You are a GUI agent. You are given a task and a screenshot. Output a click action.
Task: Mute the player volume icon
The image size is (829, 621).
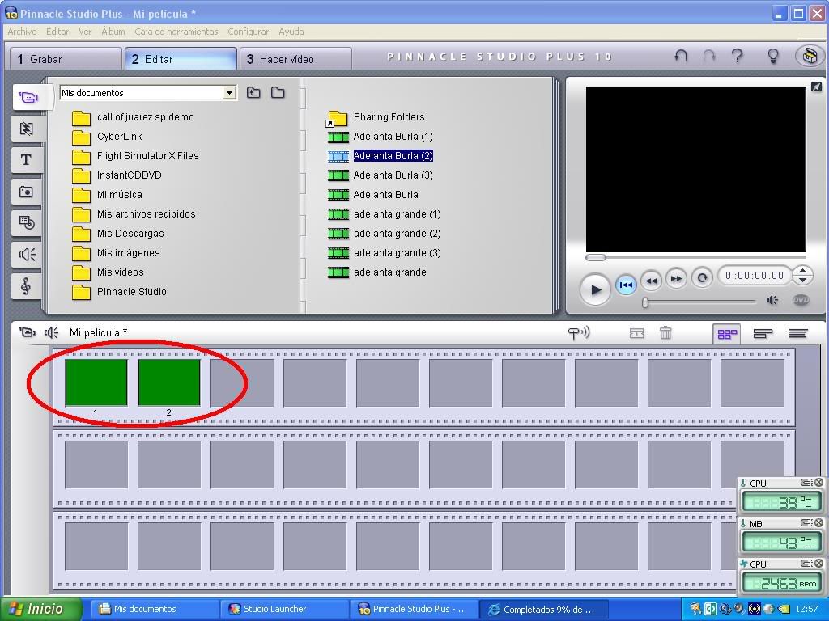point(772,301)
